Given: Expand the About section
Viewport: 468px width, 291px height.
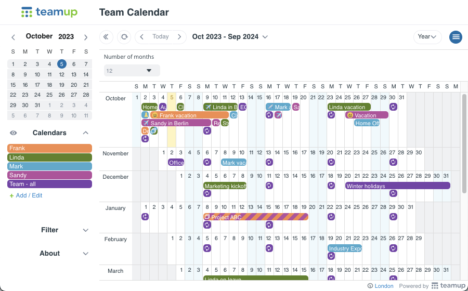Looking at the screenshot, I should pyautogui.click(x=49, y=254).
